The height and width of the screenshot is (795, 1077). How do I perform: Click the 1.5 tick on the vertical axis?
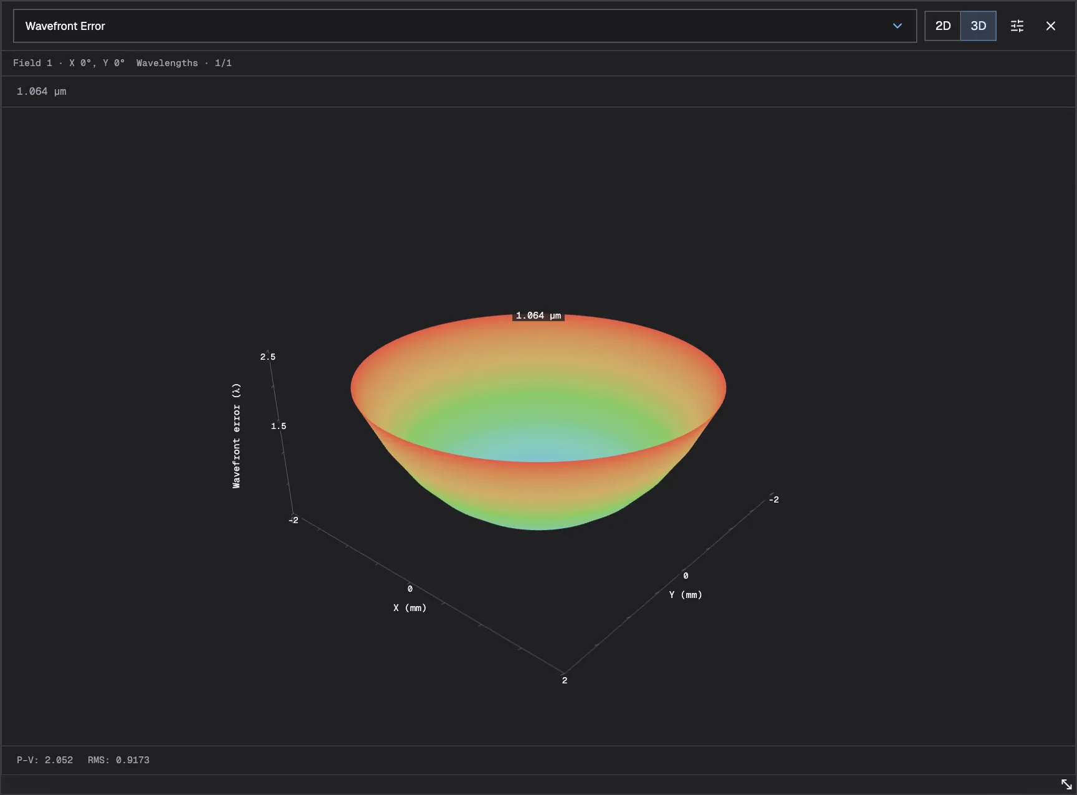(279, 426)
